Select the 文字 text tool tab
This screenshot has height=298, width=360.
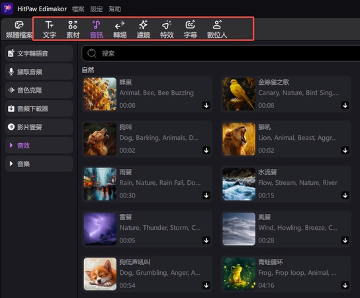(x=50, y=29)
